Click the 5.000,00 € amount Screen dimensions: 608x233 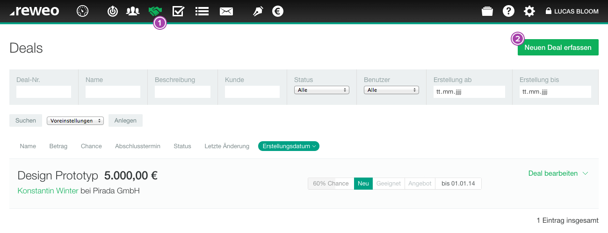[131, 176]
